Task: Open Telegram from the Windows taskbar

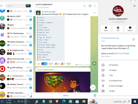Action: click(37, 102)
